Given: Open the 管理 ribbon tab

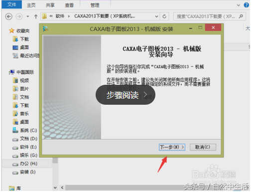Looking at the screenshot, I should (x=95, y=5).
